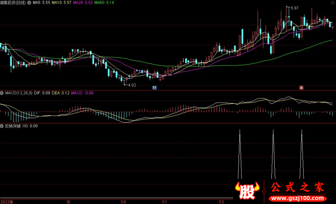Click the blue 财 marker below the candlesticks
Viewport: 336px width, 204px height.
click(155, 88)
